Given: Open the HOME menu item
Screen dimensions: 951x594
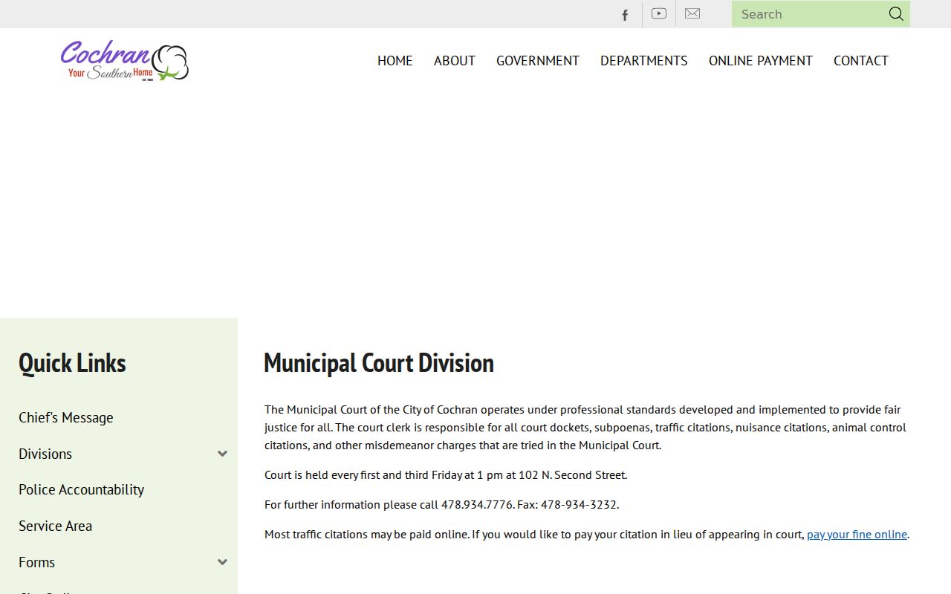Looking at the screenshot, I should (395, 61).
